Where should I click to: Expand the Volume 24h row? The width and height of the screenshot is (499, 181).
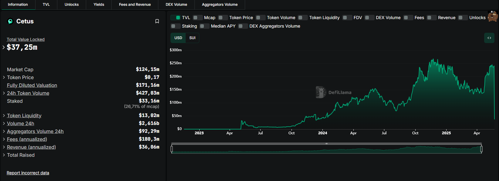coord(4,123)
